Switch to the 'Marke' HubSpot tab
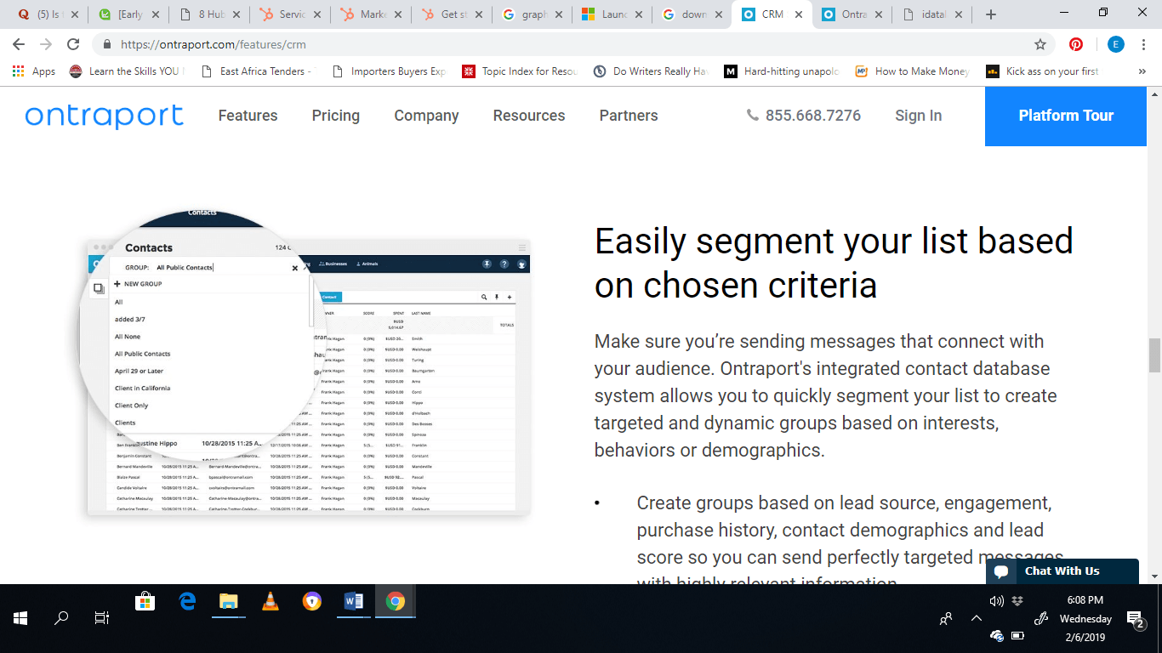Viewport: 1162px width, 653px height. [372, 14]
